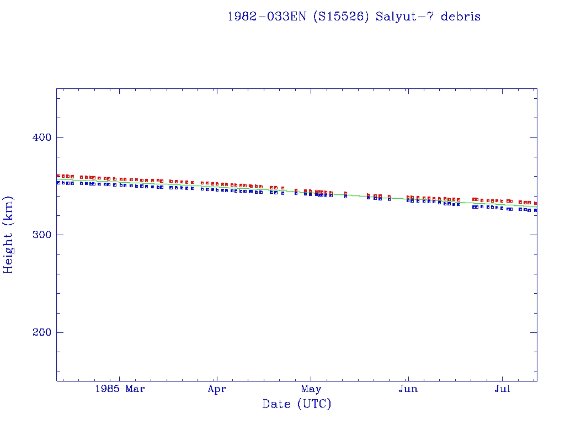Click the first blue marker after the Jun tick

pos(408,200)
